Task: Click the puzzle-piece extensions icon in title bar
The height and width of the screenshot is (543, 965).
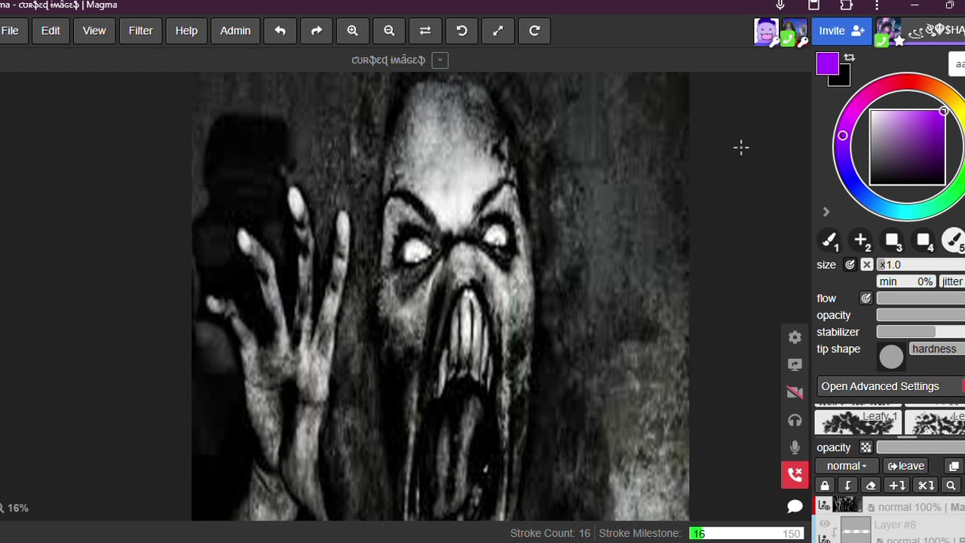Action: coord(846,5)
